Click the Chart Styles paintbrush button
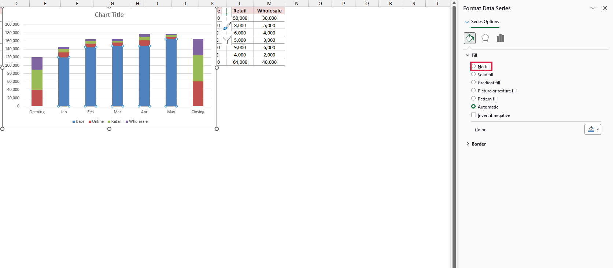The width and height of the screenshot is (613, 268). click(x=227, y=26)
